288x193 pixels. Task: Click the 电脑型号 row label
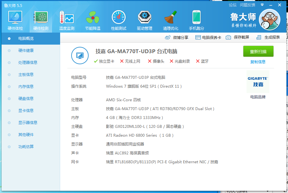(x=79, y=78)
